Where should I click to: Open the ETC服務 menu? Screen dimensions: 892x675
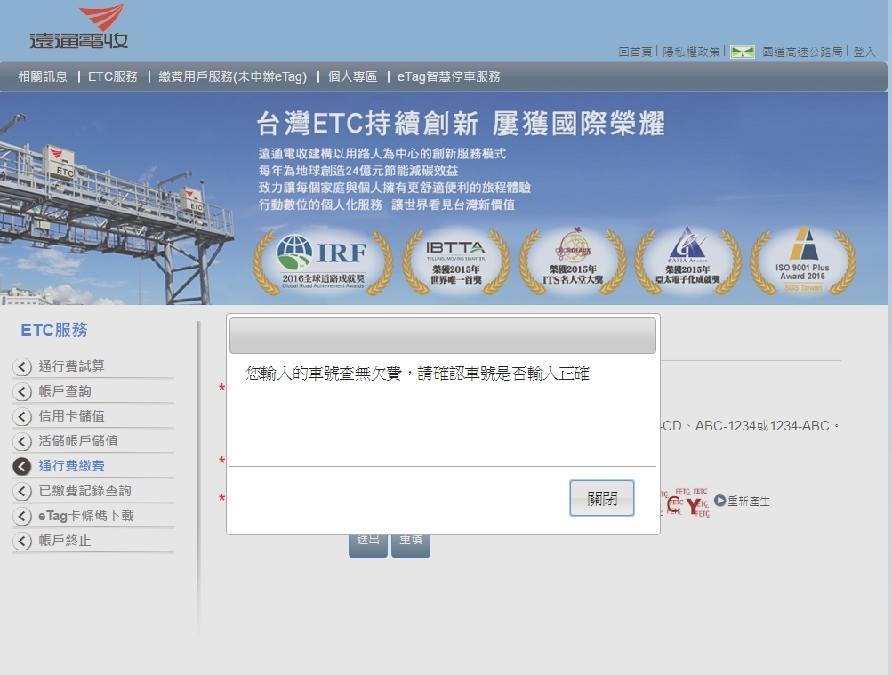pyautogui.click(x=113, y=76)
